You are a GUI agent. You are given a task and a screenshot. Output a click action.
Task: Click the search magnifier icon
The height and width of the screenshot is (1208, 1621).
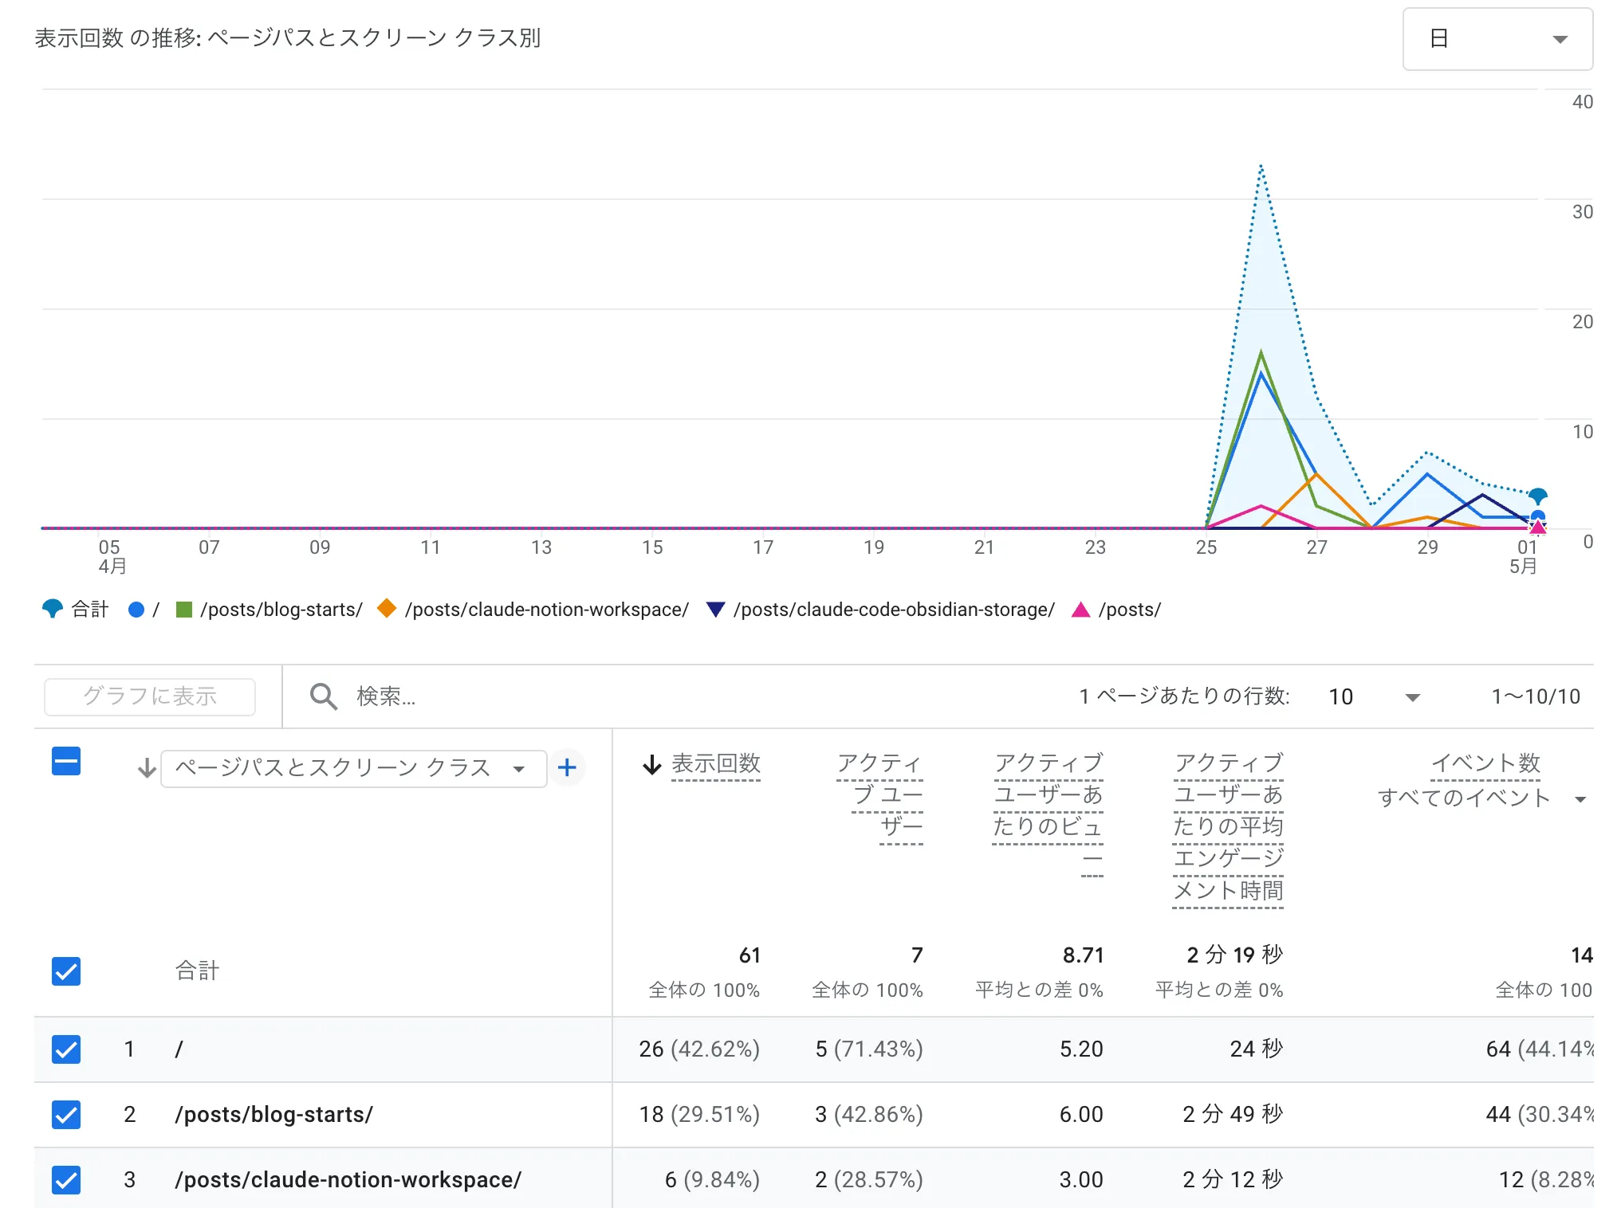pyautogui.click(x=323, y=696)
